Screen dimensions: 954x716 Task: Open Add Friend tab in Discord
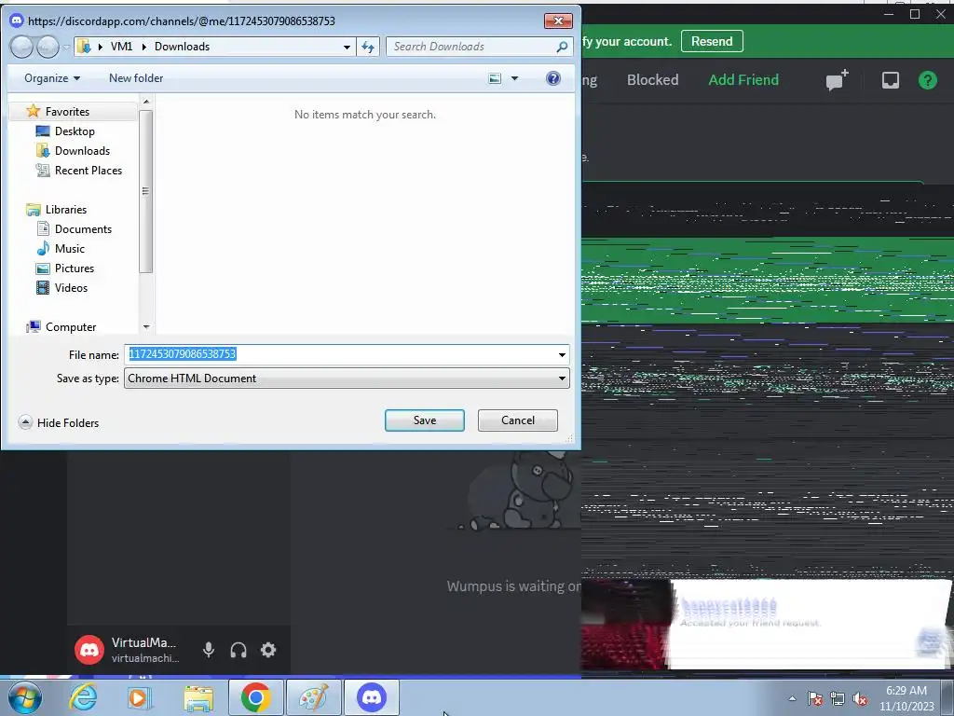[x=743, y=80]
